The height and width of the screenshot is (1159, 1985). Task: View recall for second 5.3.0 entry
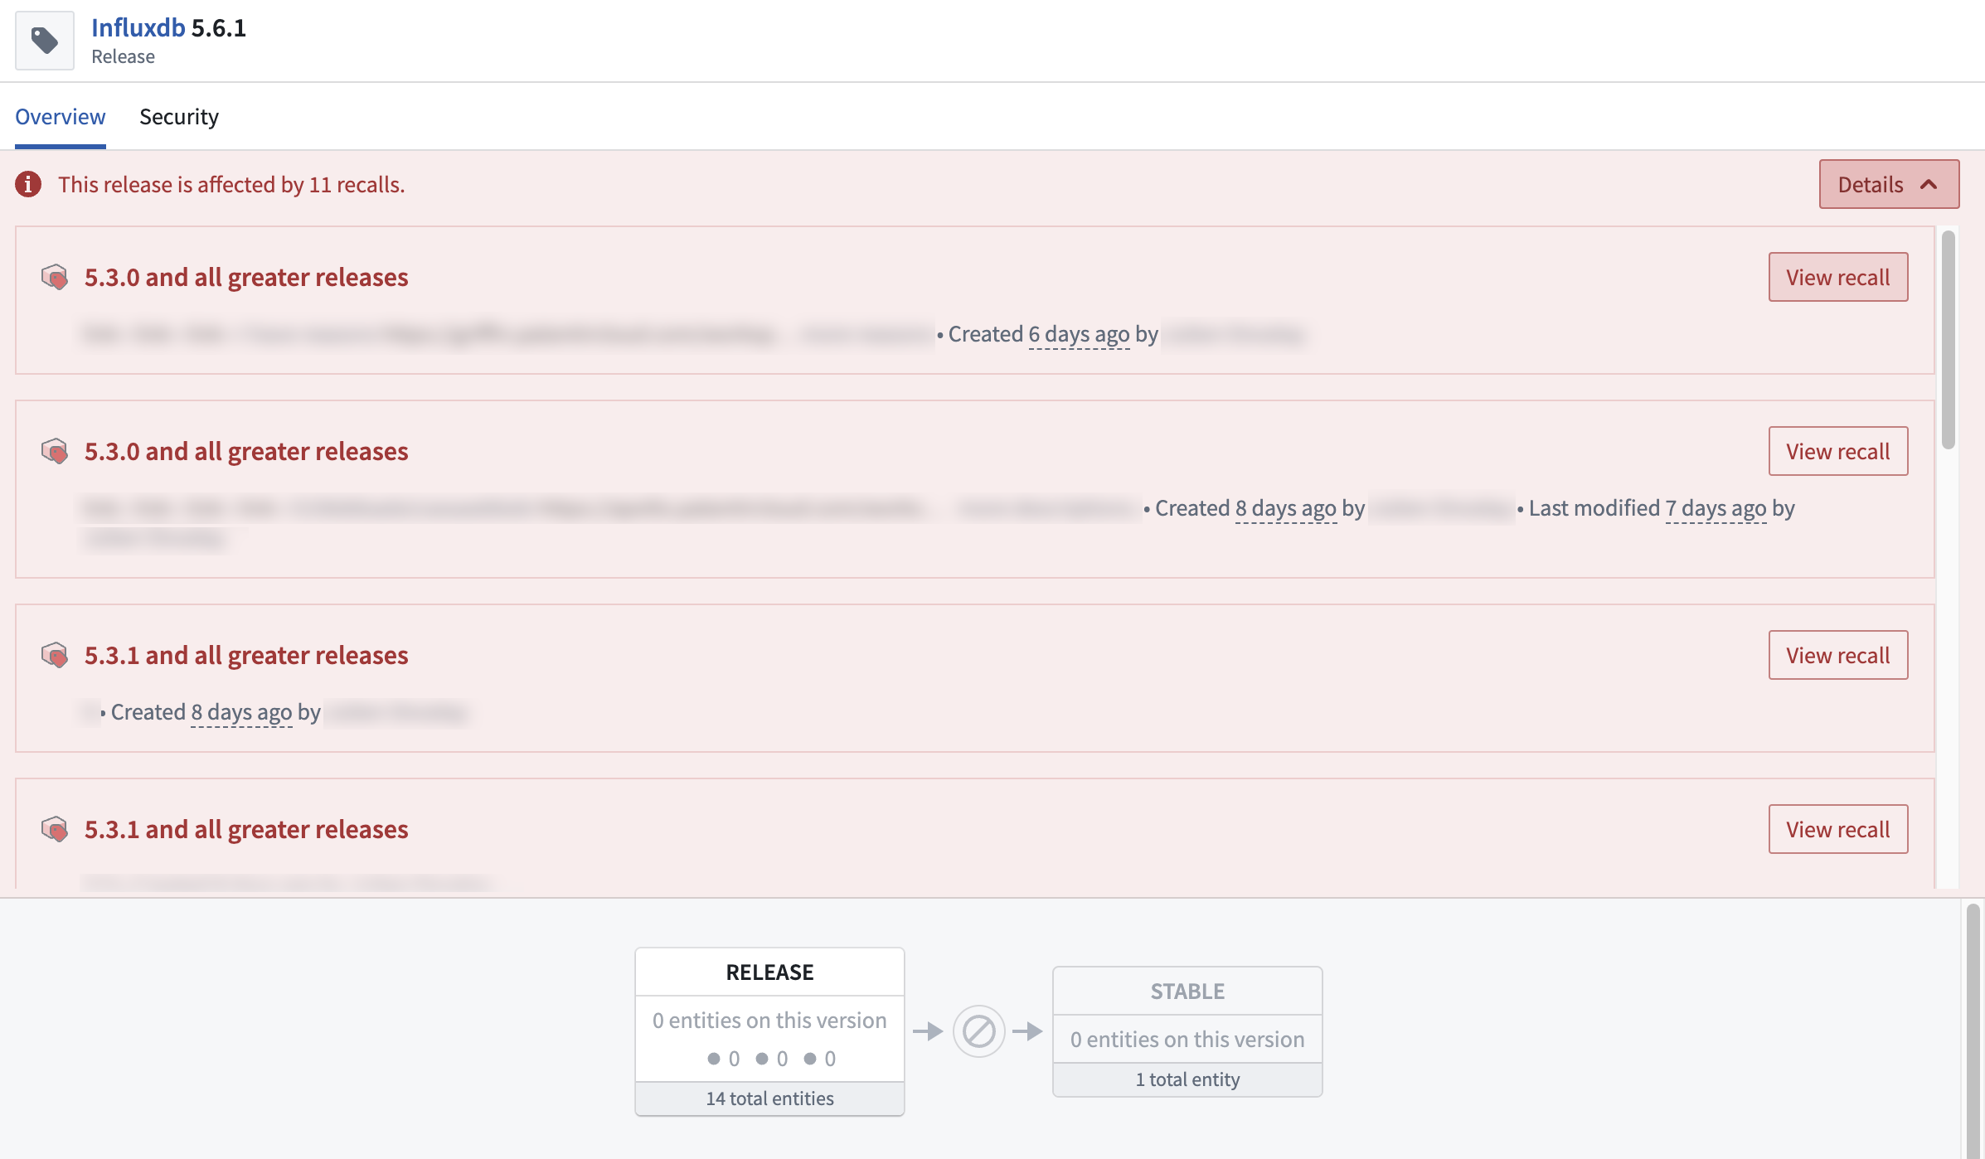(x=1838, y=451)
